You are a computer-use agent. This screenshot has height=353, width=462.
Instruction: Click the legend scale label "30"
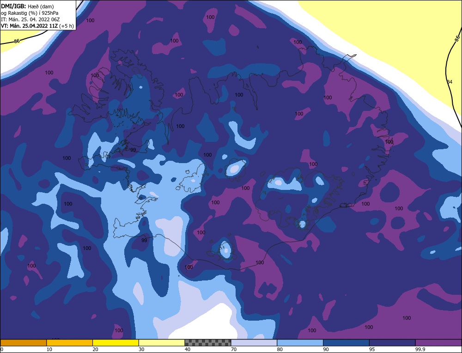coord(141,349)
